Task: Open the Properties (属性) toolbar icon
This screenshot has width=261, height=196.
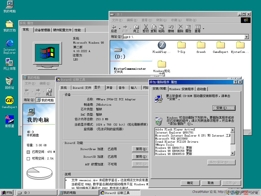Action: [188, 28]
